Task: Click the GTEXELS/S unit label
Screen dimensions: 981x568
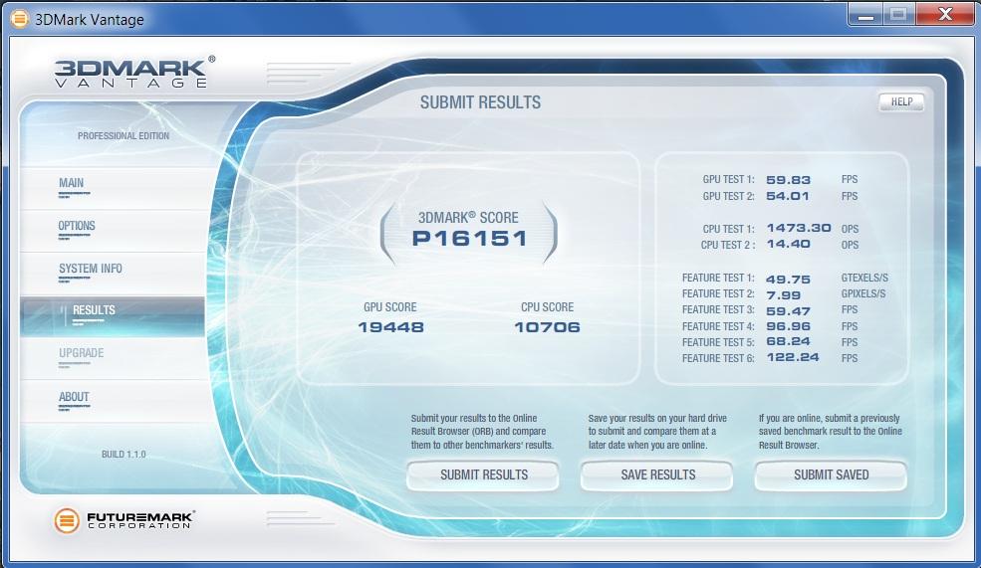Action: [864, 278]
